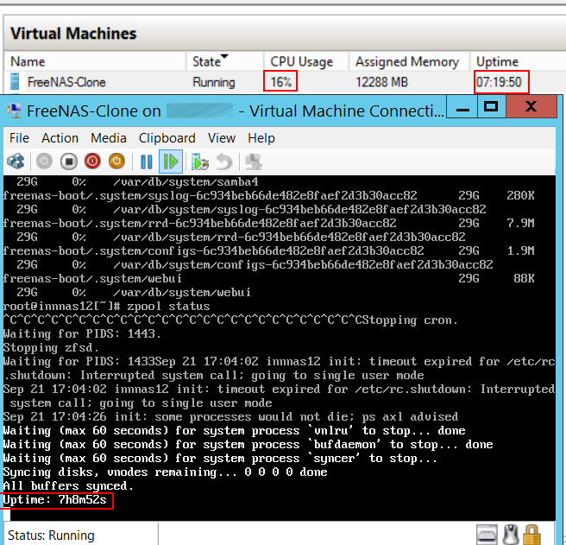This screenshot has width=566, height=545.
Task: Sort by the Name column header
Action: (95, 61)
